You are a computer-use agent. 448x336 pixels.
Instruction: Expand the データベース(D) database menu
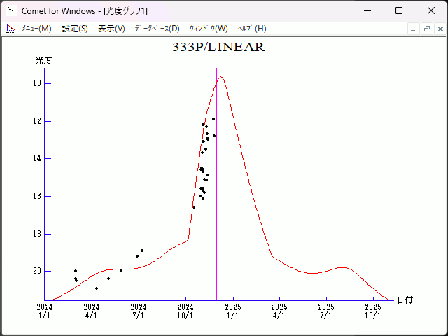(157, 29)
